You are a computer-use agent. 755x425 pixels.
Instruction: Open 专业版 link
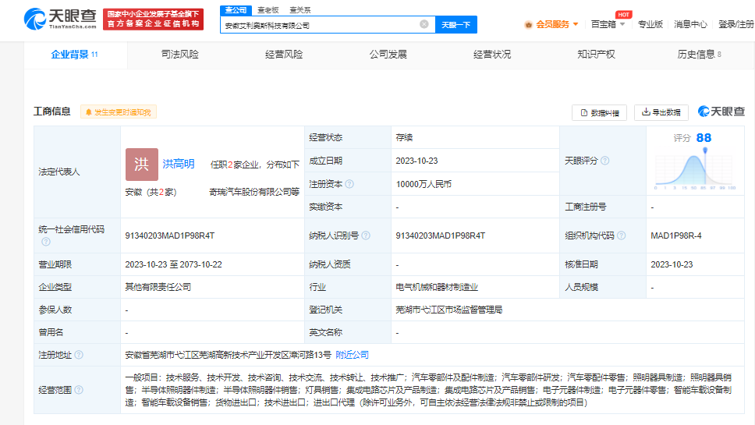[650, 24]
